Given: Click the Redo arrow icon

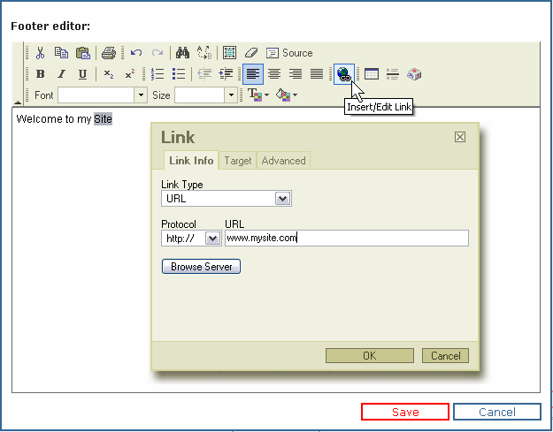Looking at the screenshot, I should coord(157,53).
